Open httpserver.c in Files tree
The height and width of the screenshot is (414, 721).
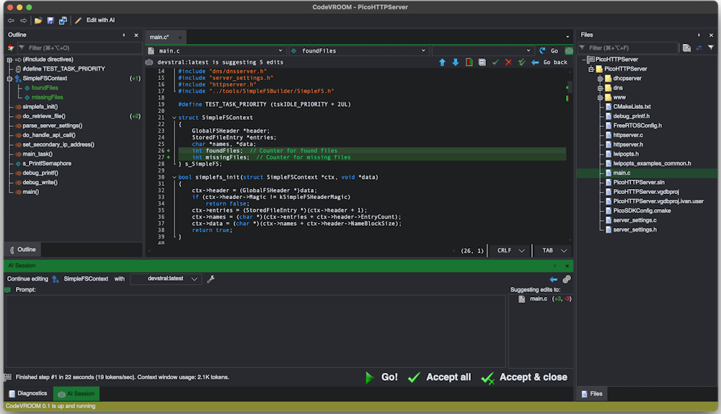[x=628, y=136]
